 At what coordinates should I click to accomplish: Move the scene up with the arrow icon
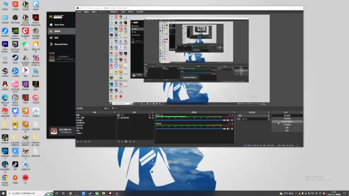point(85,142)
